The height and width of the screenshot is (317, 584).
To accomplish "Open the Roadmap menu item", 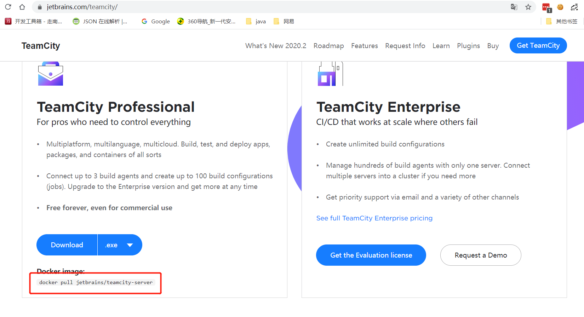I will 328,46.
